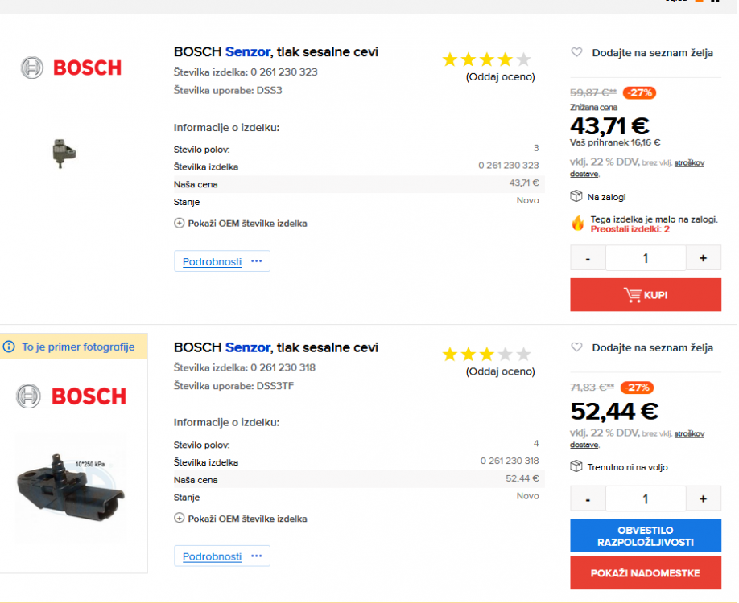Click Obvestilo razpoložljivosti button
The height and width of the screenshot is (603, 739).
[646, 536]
